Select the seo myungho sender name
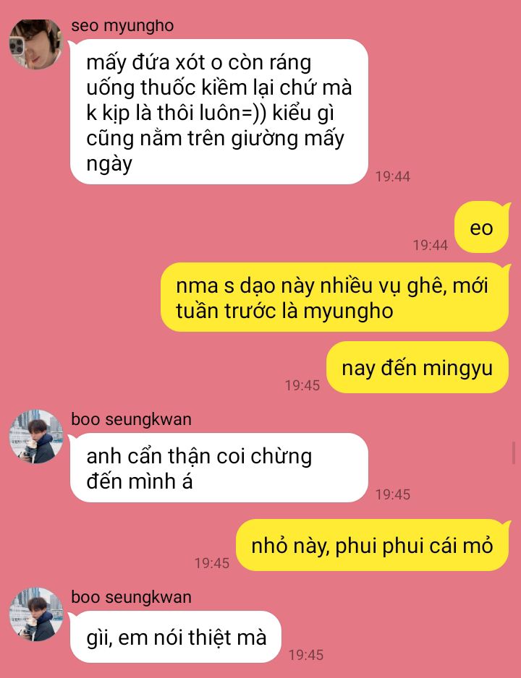This screenshot has height=678, width=521. [x=122, y=26]
